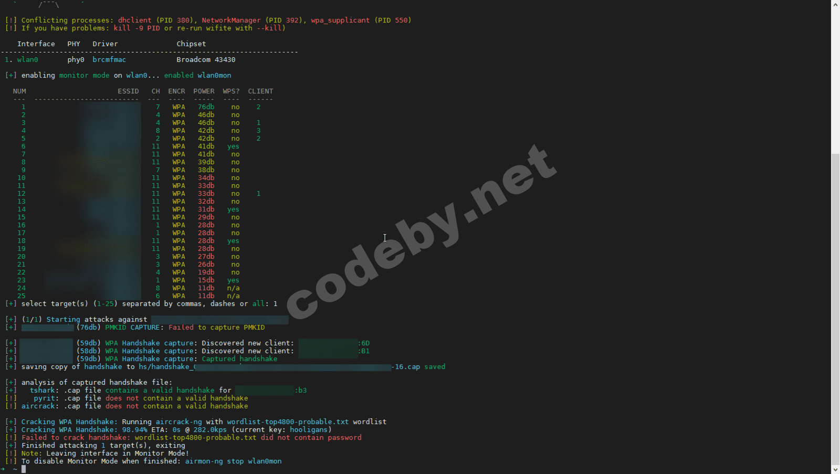Click 'phy0' in the interface row
This screenshot has width=840, height=474.
click(76, 60)
